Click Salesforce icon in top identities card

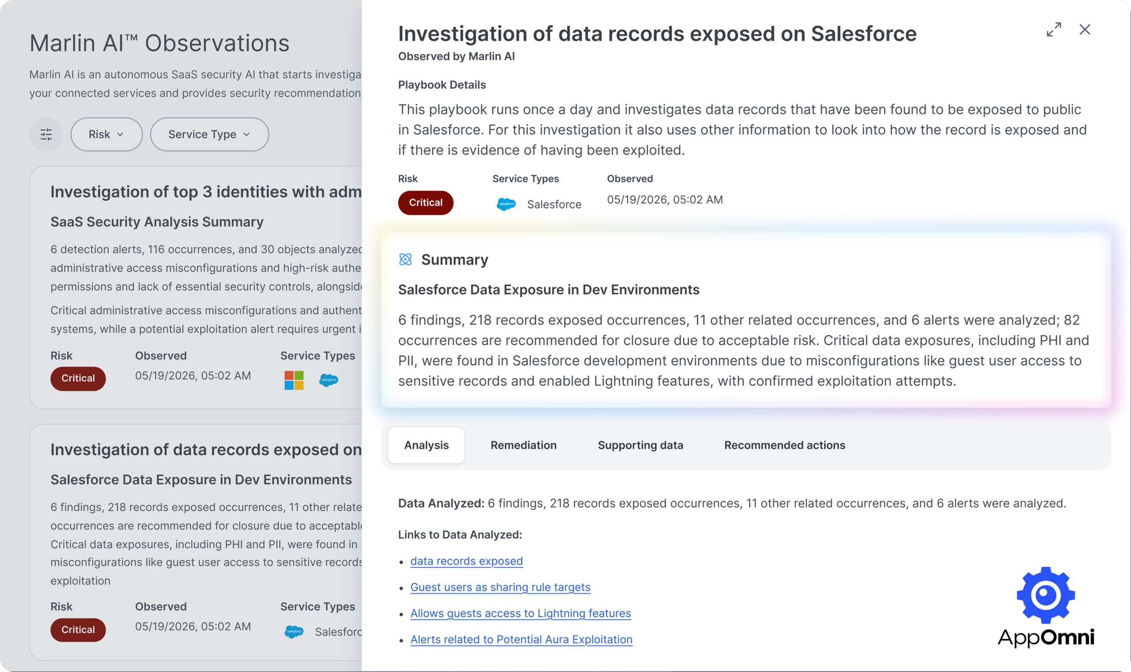click(x=329, y=381)
